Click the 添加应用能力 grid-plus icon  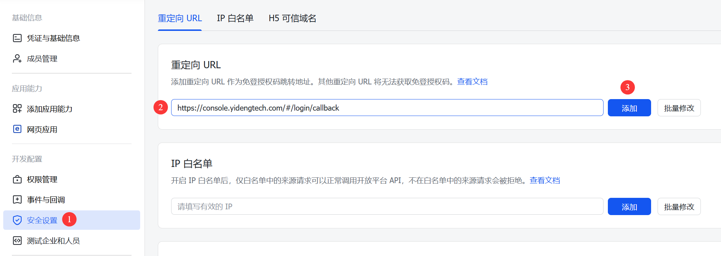pos(17,108)
